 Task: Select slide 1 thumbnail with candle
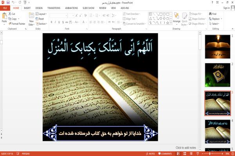[x=217, y=46]
